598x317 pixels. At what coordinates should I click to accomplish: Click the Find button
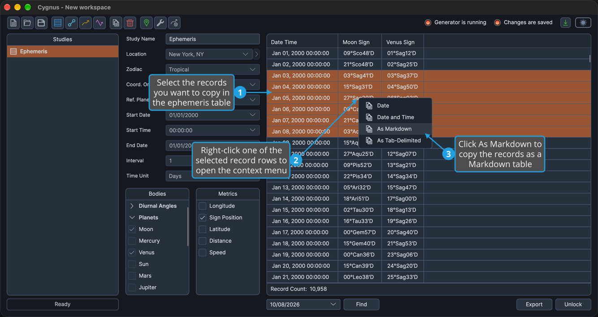click(x=361, y=304)
